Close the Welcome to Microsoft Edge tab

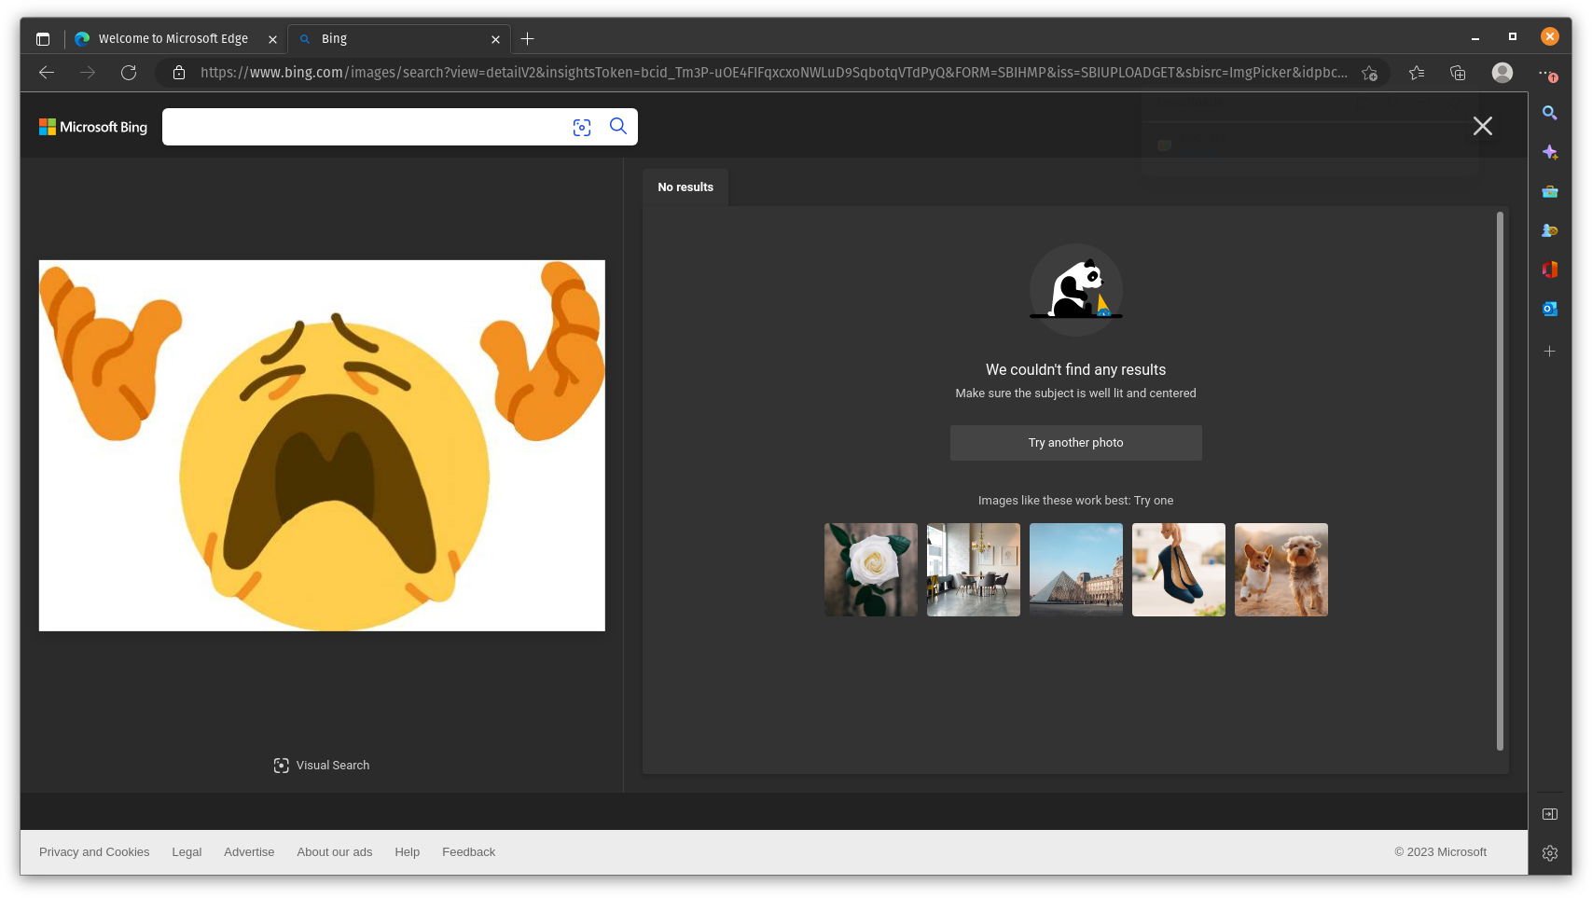pos(272,39)
